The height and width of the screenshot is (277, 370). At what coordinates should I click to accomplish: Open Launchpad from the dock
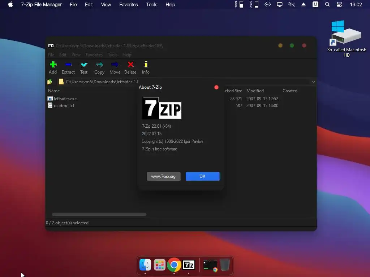159,265
